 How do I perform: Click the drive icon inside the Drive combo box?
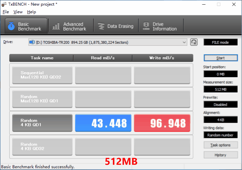[32, 42]
